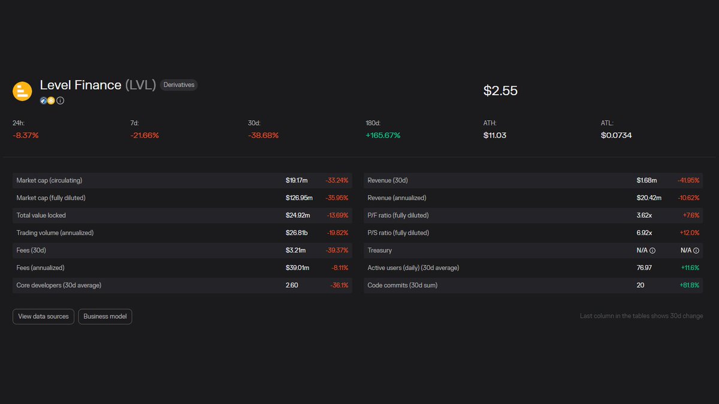Click the Code commits (30d sum) label
This screenshot has width=719, height=404.
[403, 285]
